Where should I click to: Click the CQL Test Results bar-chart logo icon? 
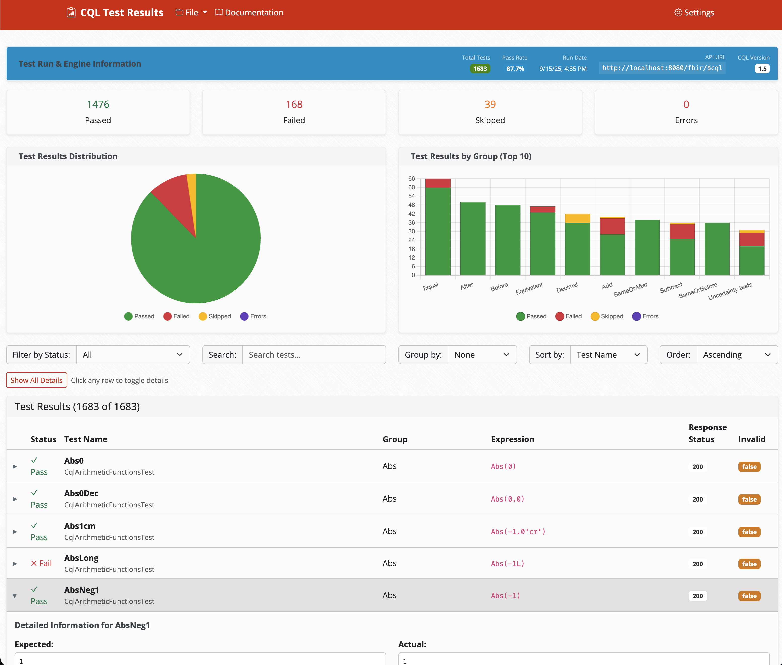[71, 12]
